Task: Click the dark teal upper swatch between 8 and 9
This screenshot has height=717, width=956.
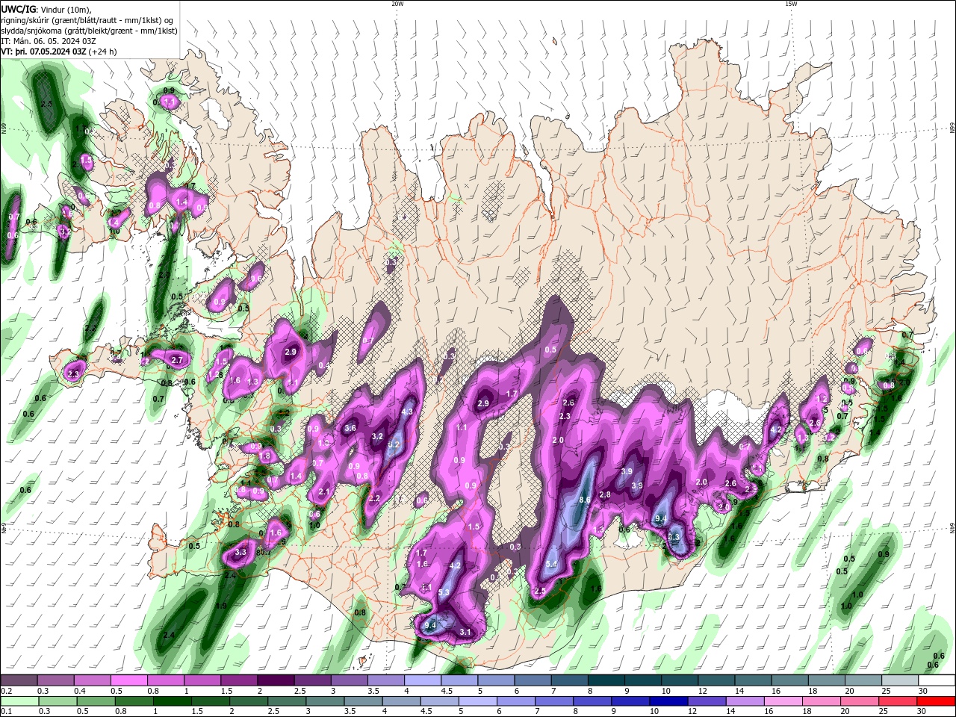Action: click(606, 680)
